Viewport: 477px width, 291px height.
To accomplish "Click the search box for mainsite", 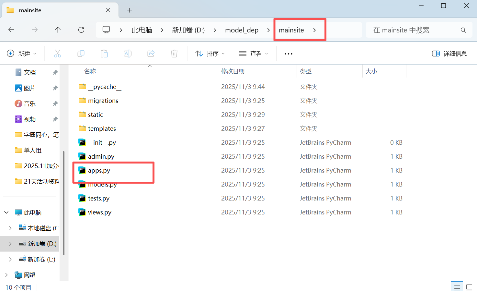I will (x=415, y=30).
